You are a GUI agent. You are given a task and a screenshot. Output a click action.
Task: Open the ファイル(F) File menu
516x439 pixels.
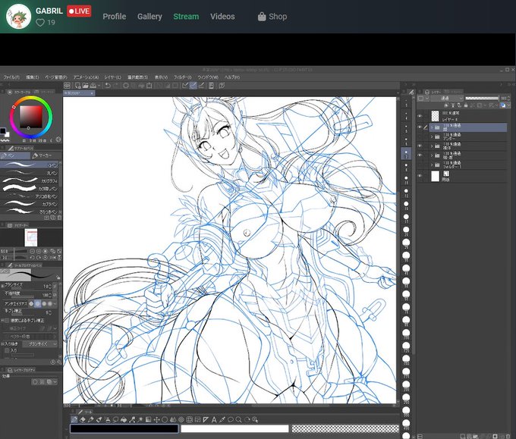[11, 77]
